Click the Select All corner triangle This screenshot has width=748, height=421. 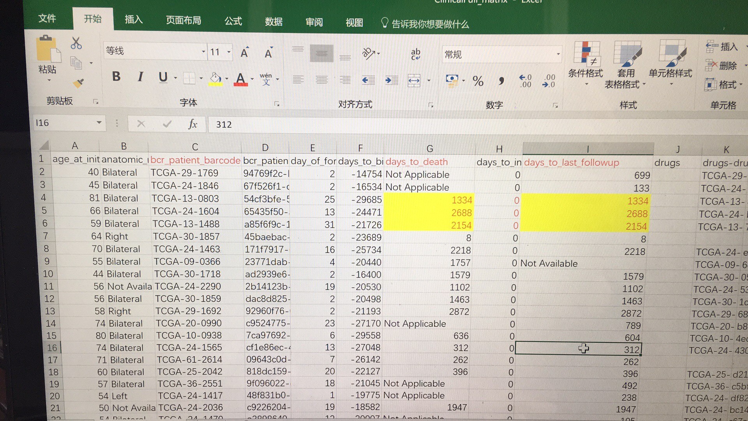coord(44,145)
